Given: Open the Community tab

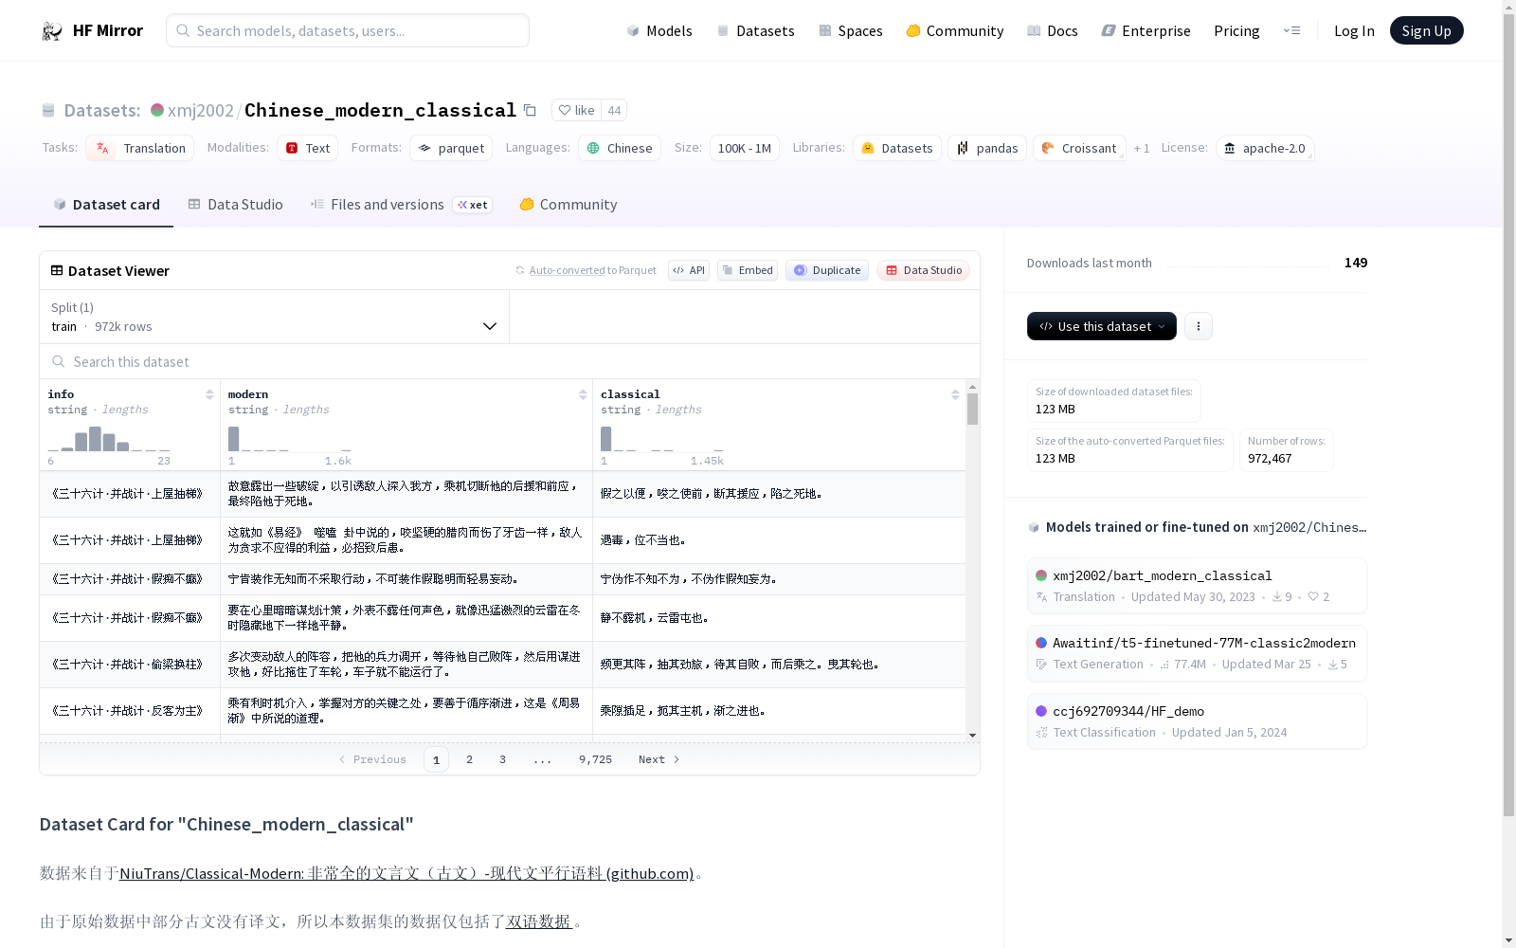Looking at the screenshot, I should pos(568,204).
